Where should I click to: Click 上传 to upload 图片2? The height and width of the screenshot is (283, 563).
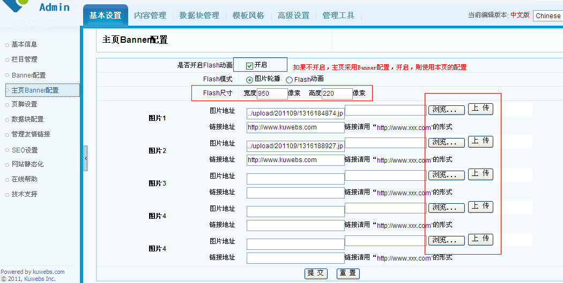(x=480, y=141)
